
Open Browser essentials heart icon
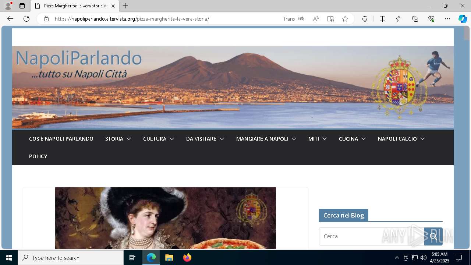coord(431,19)
